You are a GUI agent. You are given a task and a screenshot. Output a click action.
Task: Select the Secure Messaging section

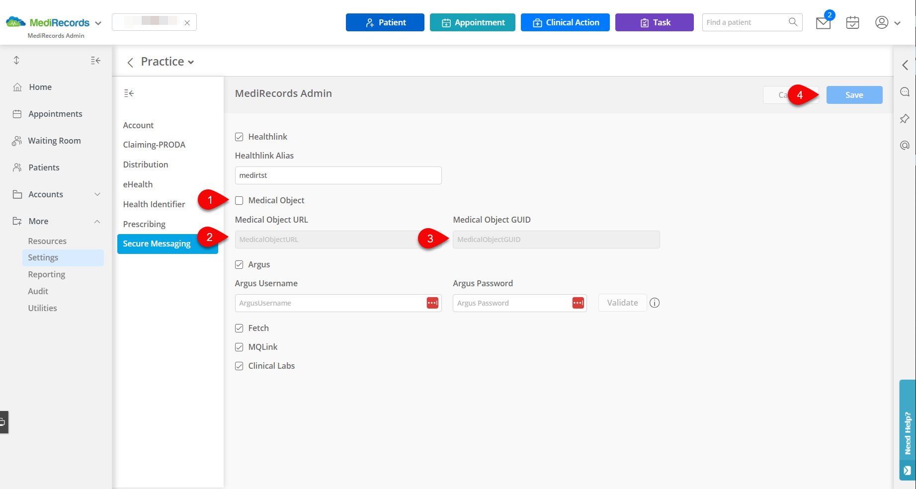tap(167, 244)
